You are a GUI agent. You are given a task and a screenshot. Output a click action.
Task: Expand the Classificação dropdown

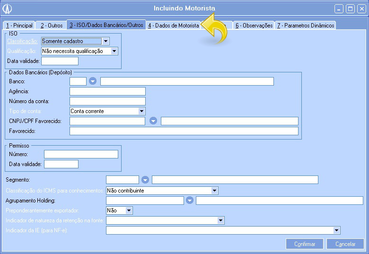pyautogui.click(x=106, y=42)
